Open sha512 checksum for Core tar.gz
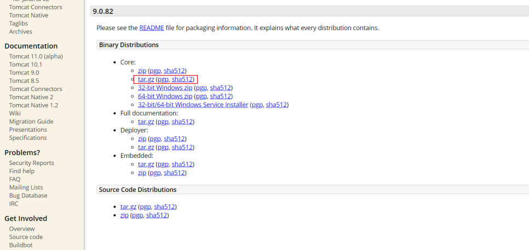Image resolution: width=529 pixels, height=250 pixels. click(x=182, y=79)
